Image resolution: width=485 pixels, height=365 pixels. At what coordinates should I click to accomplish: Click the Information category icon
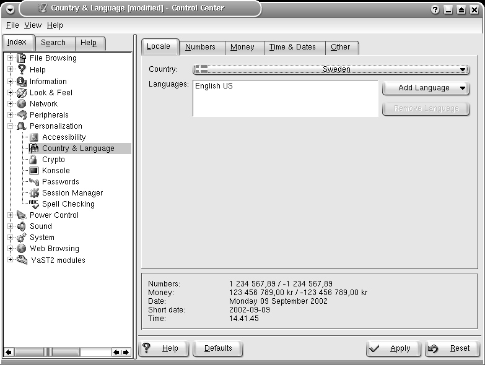pos(21,82)
